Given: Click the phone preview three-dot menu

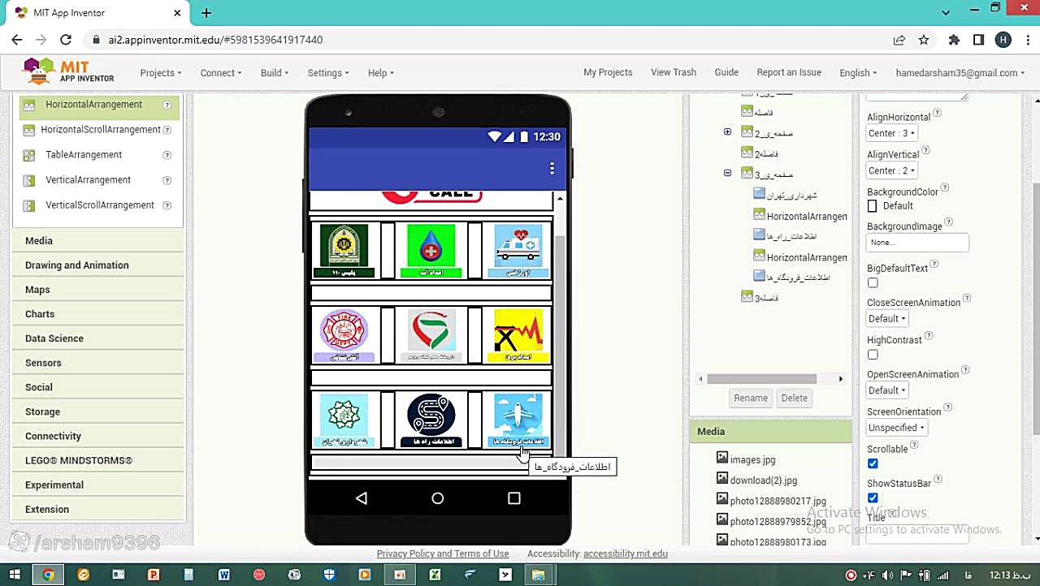Looking at the screenshot, I should tap(552, 168).
